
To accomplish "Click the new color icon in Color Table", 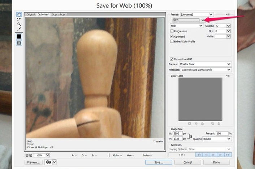I will coord(212,123).
